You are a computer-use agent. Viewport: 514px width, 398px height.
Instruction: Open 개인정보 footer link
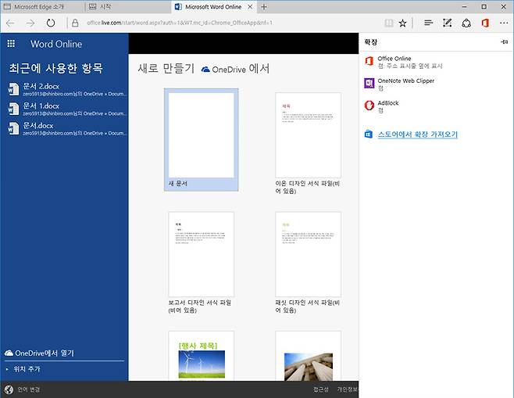pyautogui.click(x=348, y=389)
